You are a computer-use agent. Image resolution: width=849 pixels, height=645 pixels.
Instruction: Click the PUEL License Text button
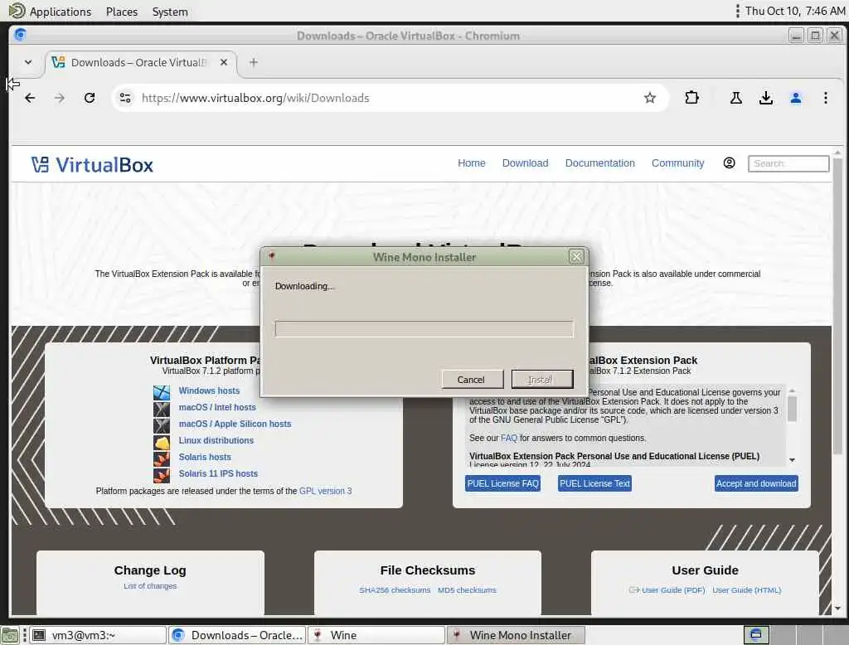(x=594, y=483)
